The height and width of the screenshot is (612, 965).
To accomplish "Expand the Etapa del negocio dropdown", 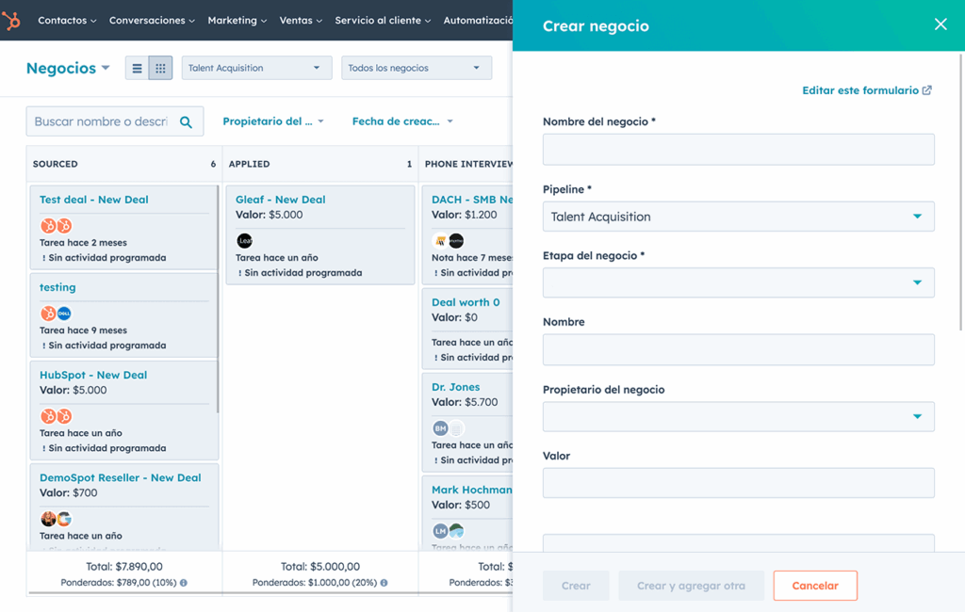I will [738, 282].
